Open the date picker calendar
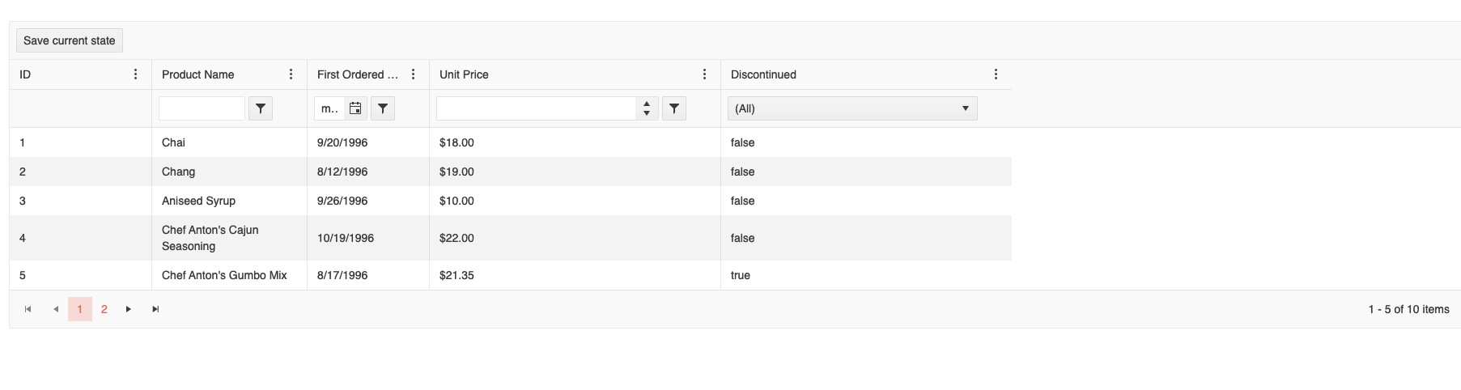 (x=355, y=108)
